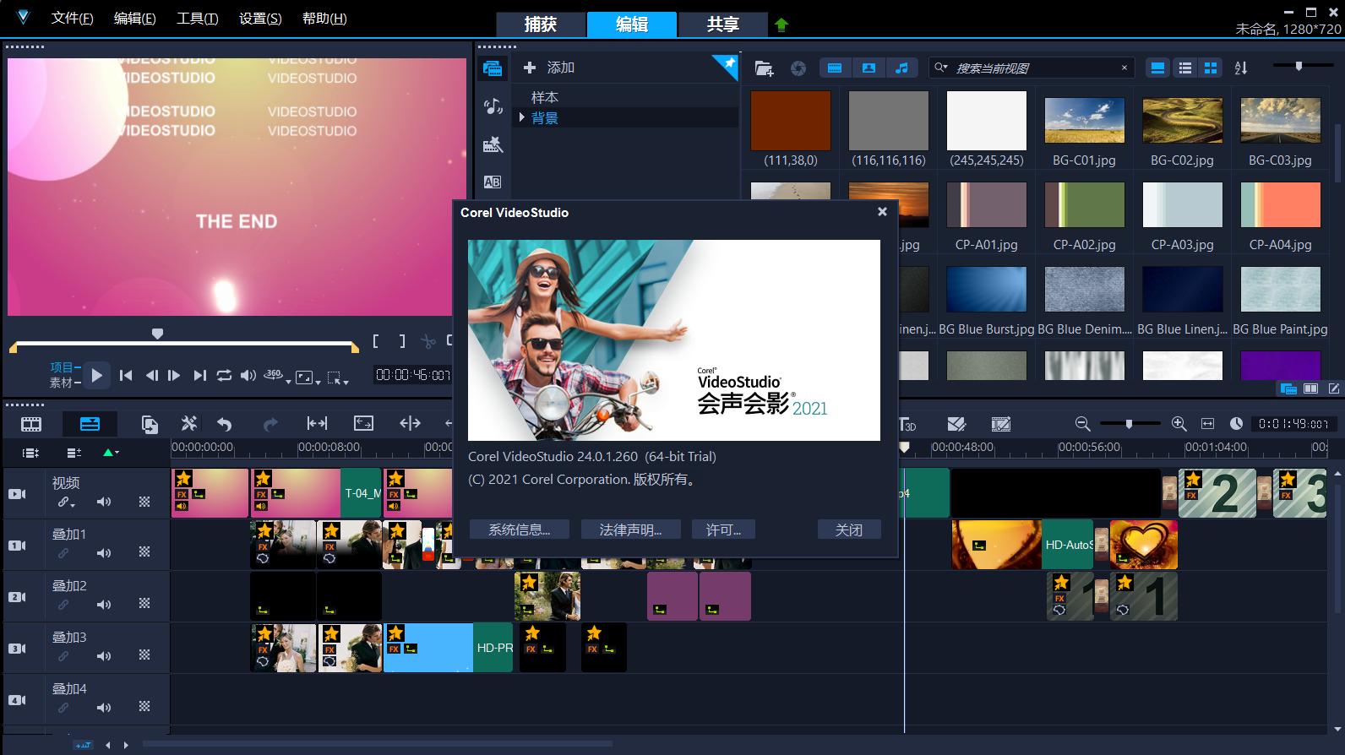Mute the 视频 track
Image resolution: width=1345 pixels, height=755 pixels.
click(104, 502)
